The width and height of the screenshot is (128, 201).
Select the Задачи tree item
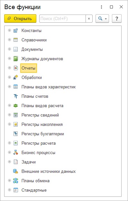29,162
